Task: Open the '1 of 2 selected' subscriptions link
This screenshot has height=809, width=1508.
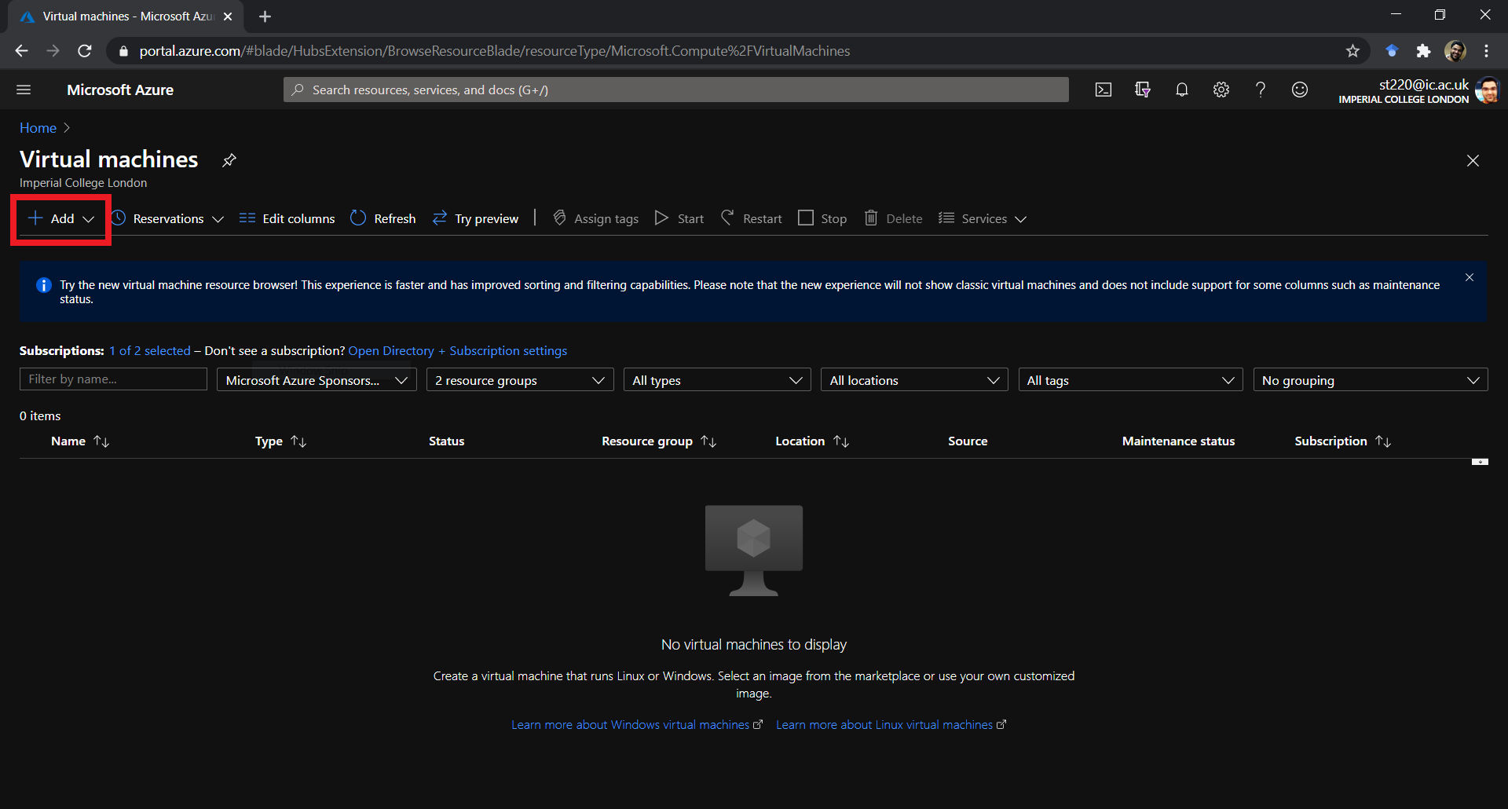Action: (x=150, y=350)
